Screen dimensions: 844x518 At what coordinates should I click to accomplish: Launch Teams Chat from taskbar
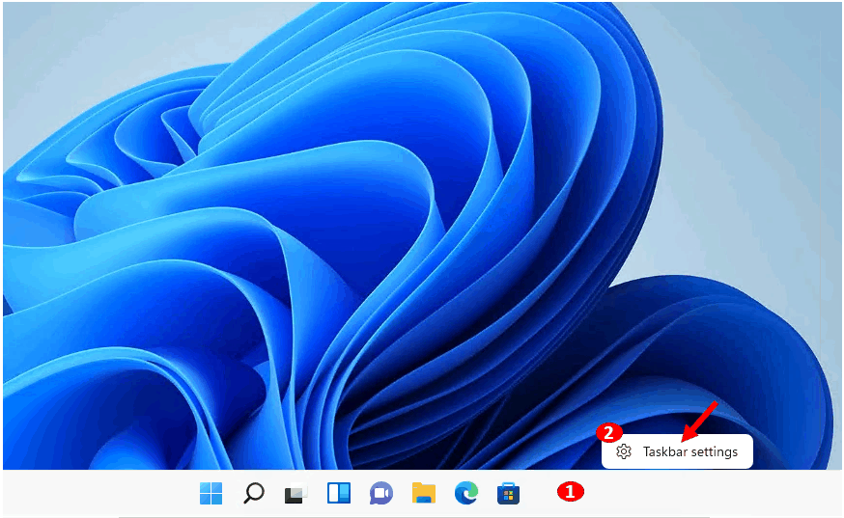381,493
